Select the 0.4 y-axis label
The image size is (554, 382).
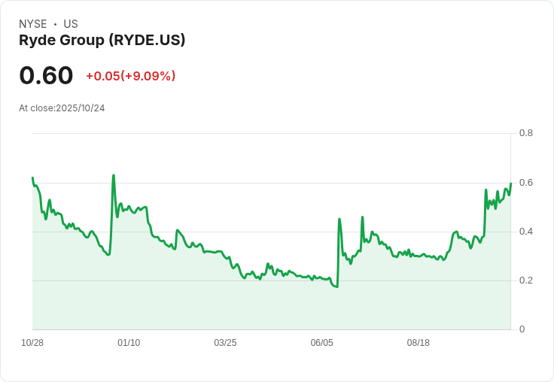526,232
